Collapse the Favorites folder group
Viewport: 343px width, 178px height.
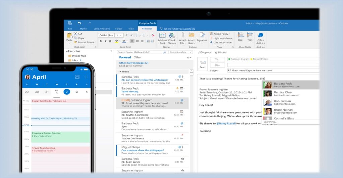pos(67,51)
